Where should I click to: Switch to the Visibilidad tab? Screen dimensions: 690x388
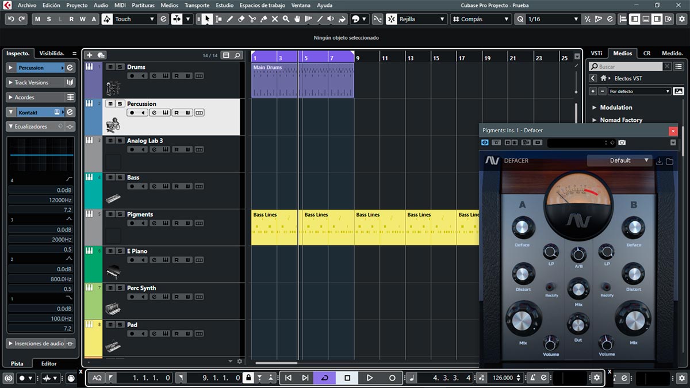pyautogui.click(x=52, y=53)
